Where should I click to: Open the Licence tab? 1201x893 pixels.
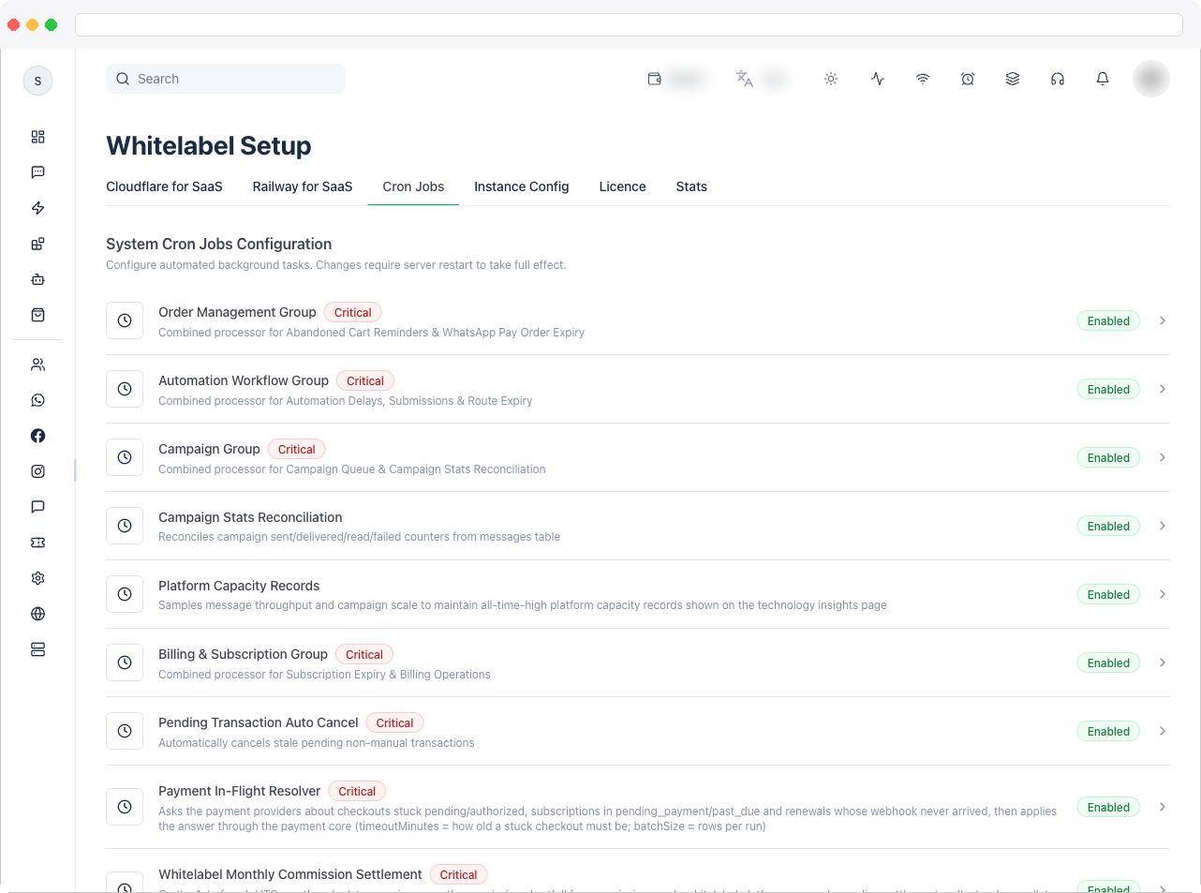click(623, 186)
